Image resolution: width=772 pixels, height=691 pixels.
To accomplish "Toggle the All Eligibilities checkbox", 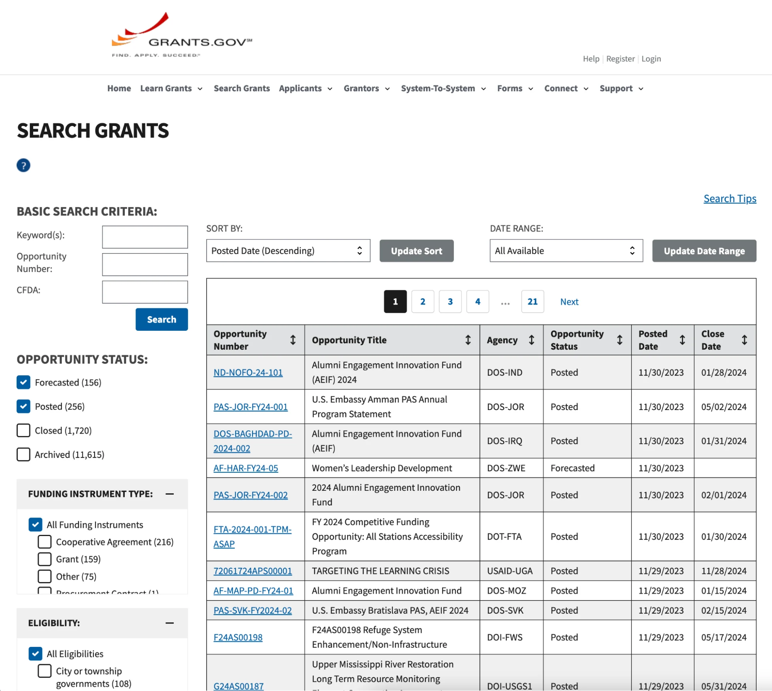I will pos(36,654).
